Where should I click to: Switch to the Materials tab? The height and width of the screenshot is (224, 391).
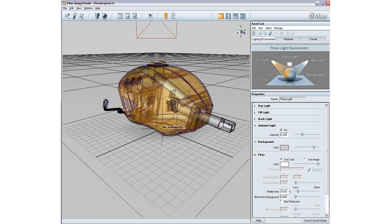tap(288, 39)
